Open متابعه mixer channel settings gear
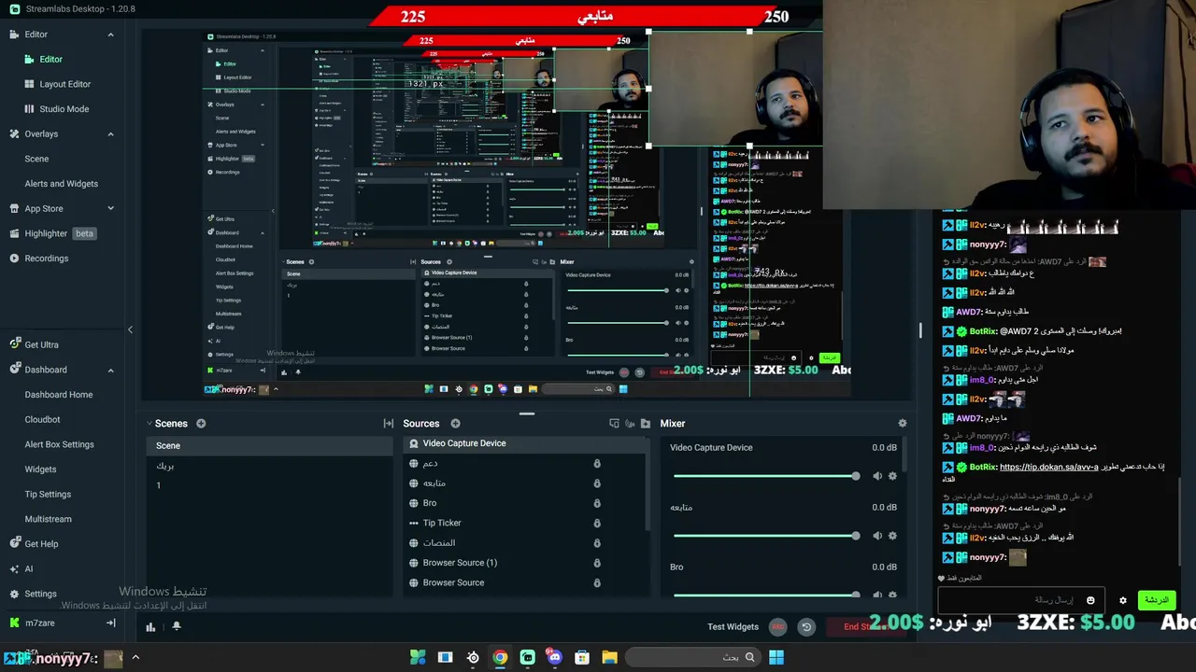The width and height of the screenshot is (1196, 672). click(892, 536)
